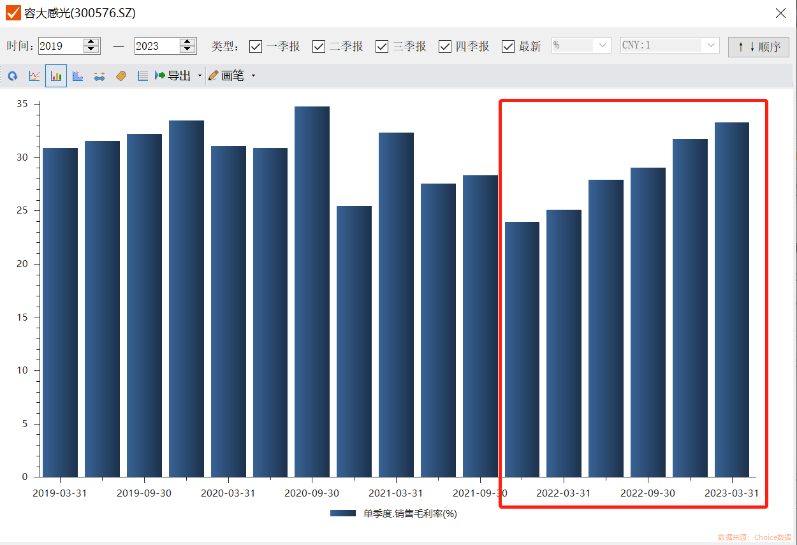Image resolution: width=797 pixels, height=545 pixels.
Task: Toggle data labels with tag icon
Action: click(121, 76)
